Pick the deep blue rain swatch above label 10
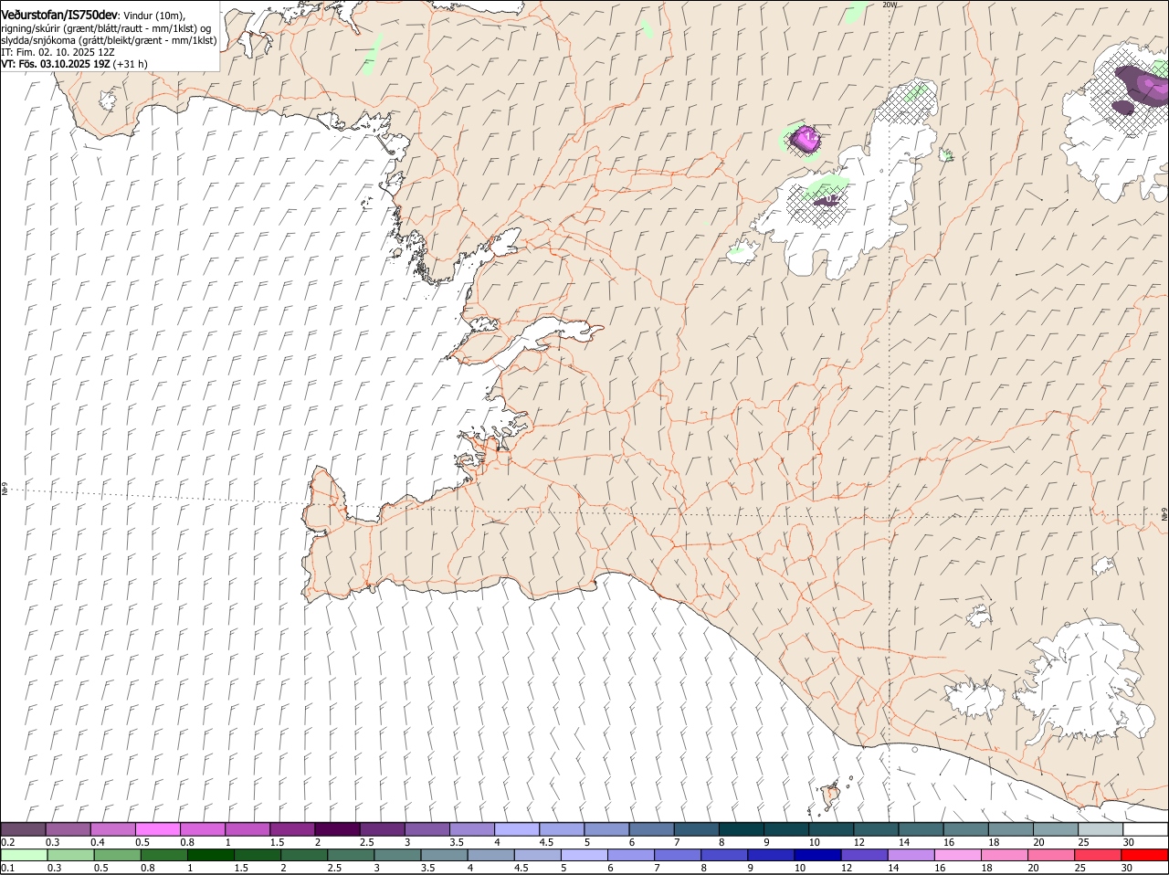This screenshot has height=875, width=1169. point(818,855)
